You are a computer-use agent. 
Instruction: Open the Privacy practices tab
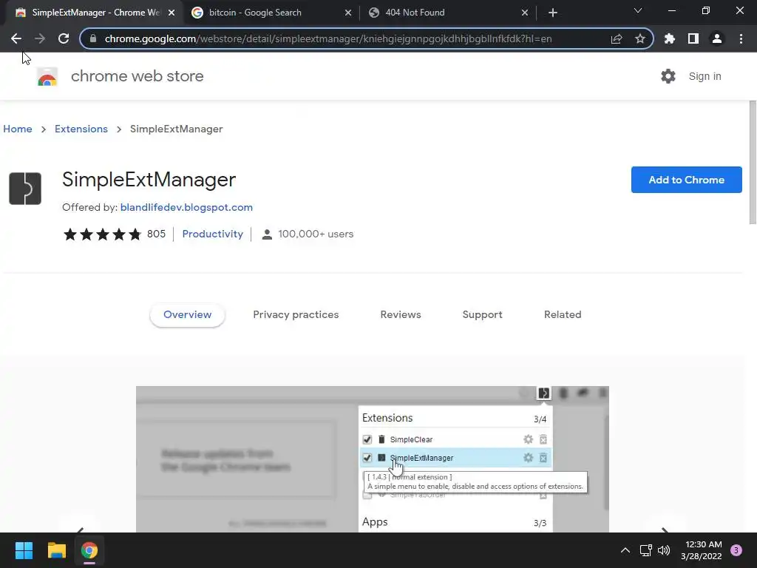click(296, 314)
